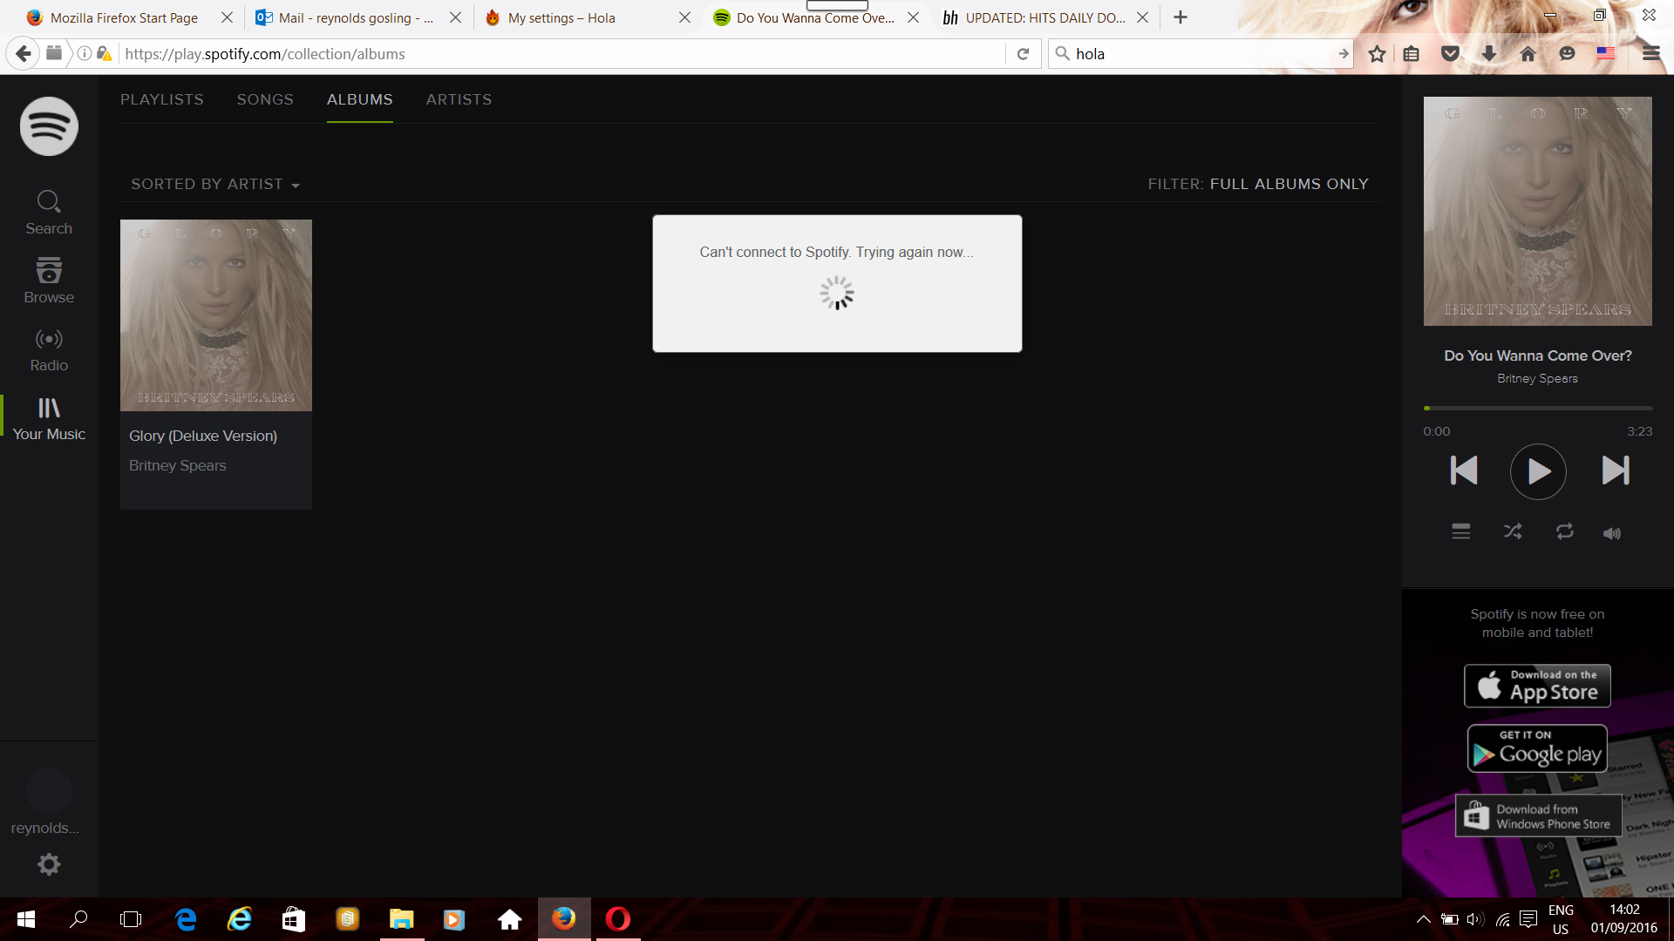Select the ARTISTS tab in collection
The height and width of the screenshot is (941, 1674).
(x=459, y=98)
